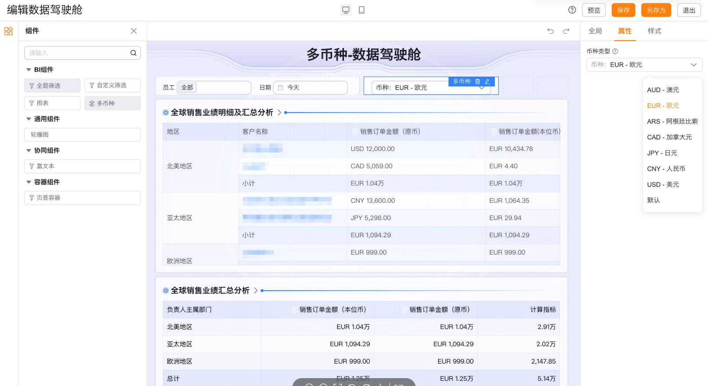Switch to the 全局 tab
Screen dimensions: 708x386
(x=595, y=31)
